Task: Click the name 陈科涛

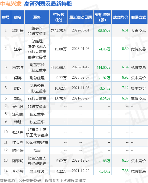Action: pyautogui.click(x=18, y=150)
